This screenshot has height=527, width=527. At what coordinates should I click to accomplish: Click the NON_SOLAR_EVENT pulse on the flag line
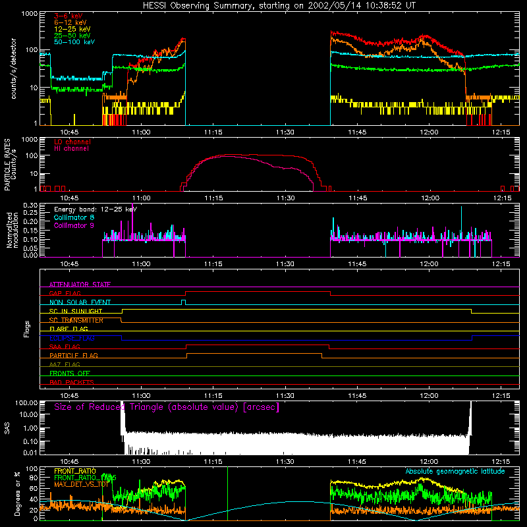click(184, 302)
